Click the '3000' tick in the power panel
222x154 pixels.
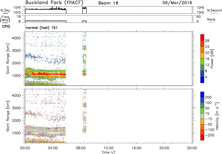[16, 51]
